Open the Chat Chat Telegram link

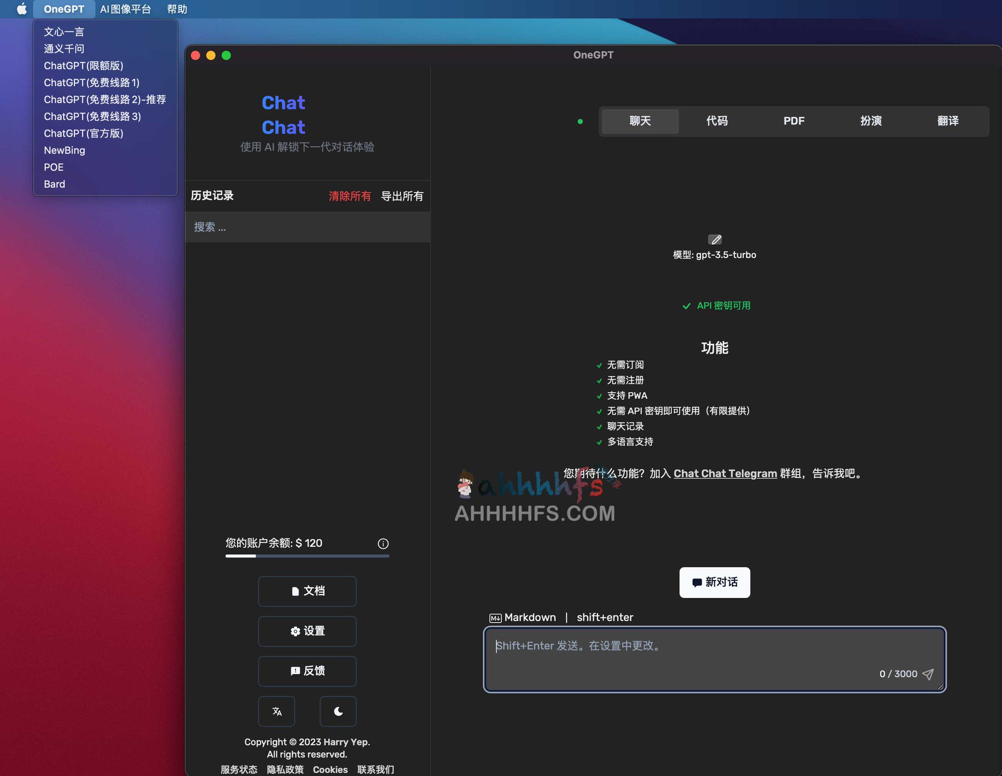pyautogui.click(x=725, y=473)
